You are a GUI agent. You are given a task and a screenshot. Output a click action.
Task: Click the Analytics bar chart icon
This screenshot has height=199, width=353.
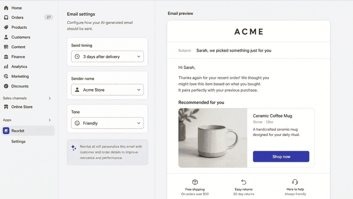pos(6,67)
